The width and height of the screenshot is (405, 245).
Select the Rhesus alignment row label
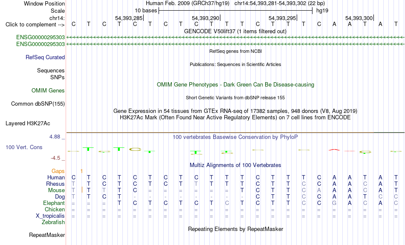pyautogui.click(x=55, y=184)
